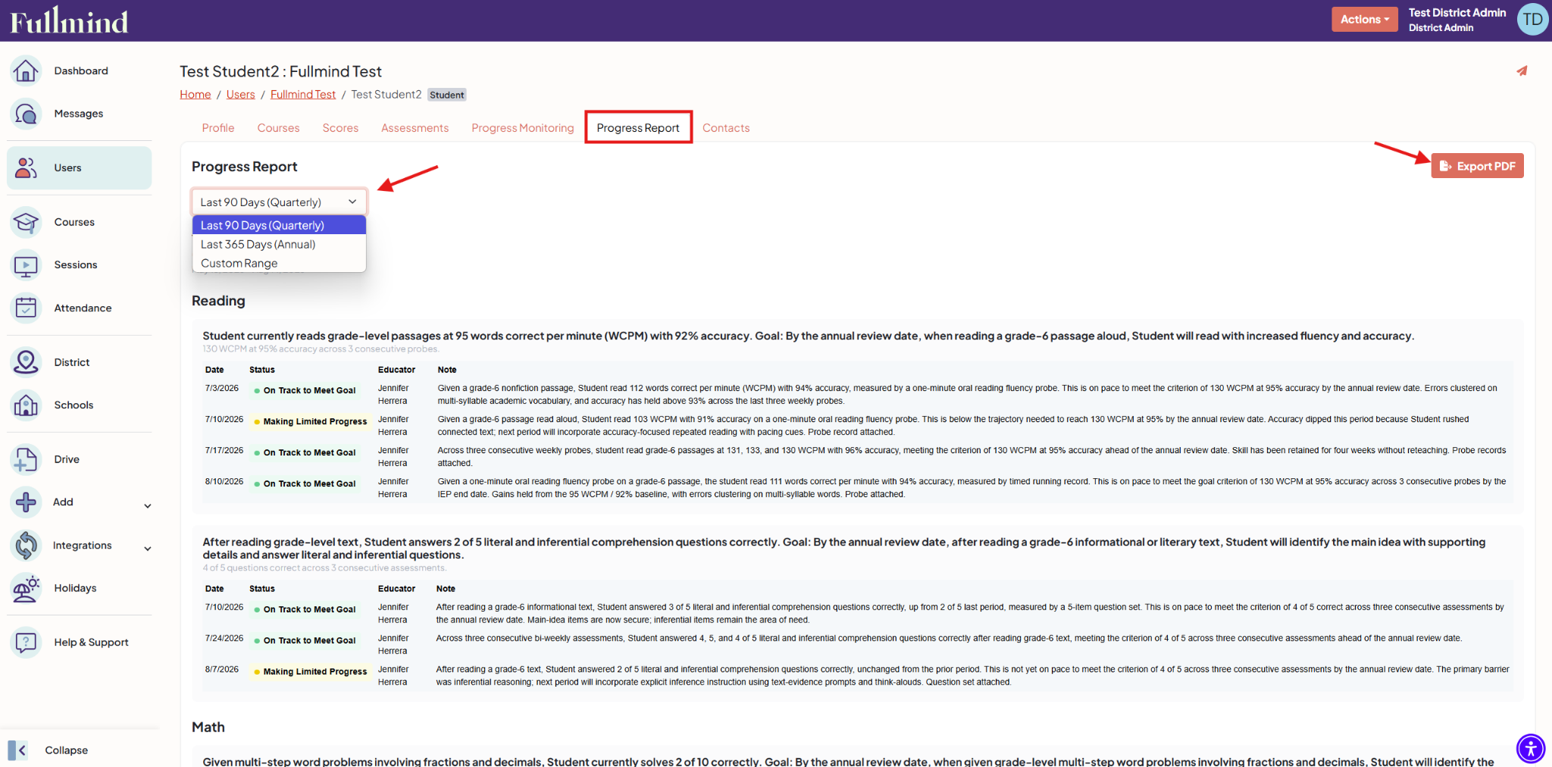The width and height of the screenshot is (1552, 767).
Task: Click the Collapse sidebar label
Action: click(x=67, y=750)
